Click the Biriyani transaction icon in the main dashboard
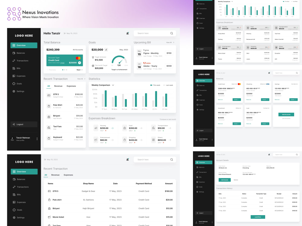Viewport: 302px width, 226px height. 49,117
